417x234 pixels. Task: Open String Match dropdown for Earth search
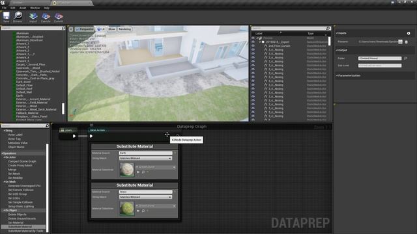tap(145, 159)
